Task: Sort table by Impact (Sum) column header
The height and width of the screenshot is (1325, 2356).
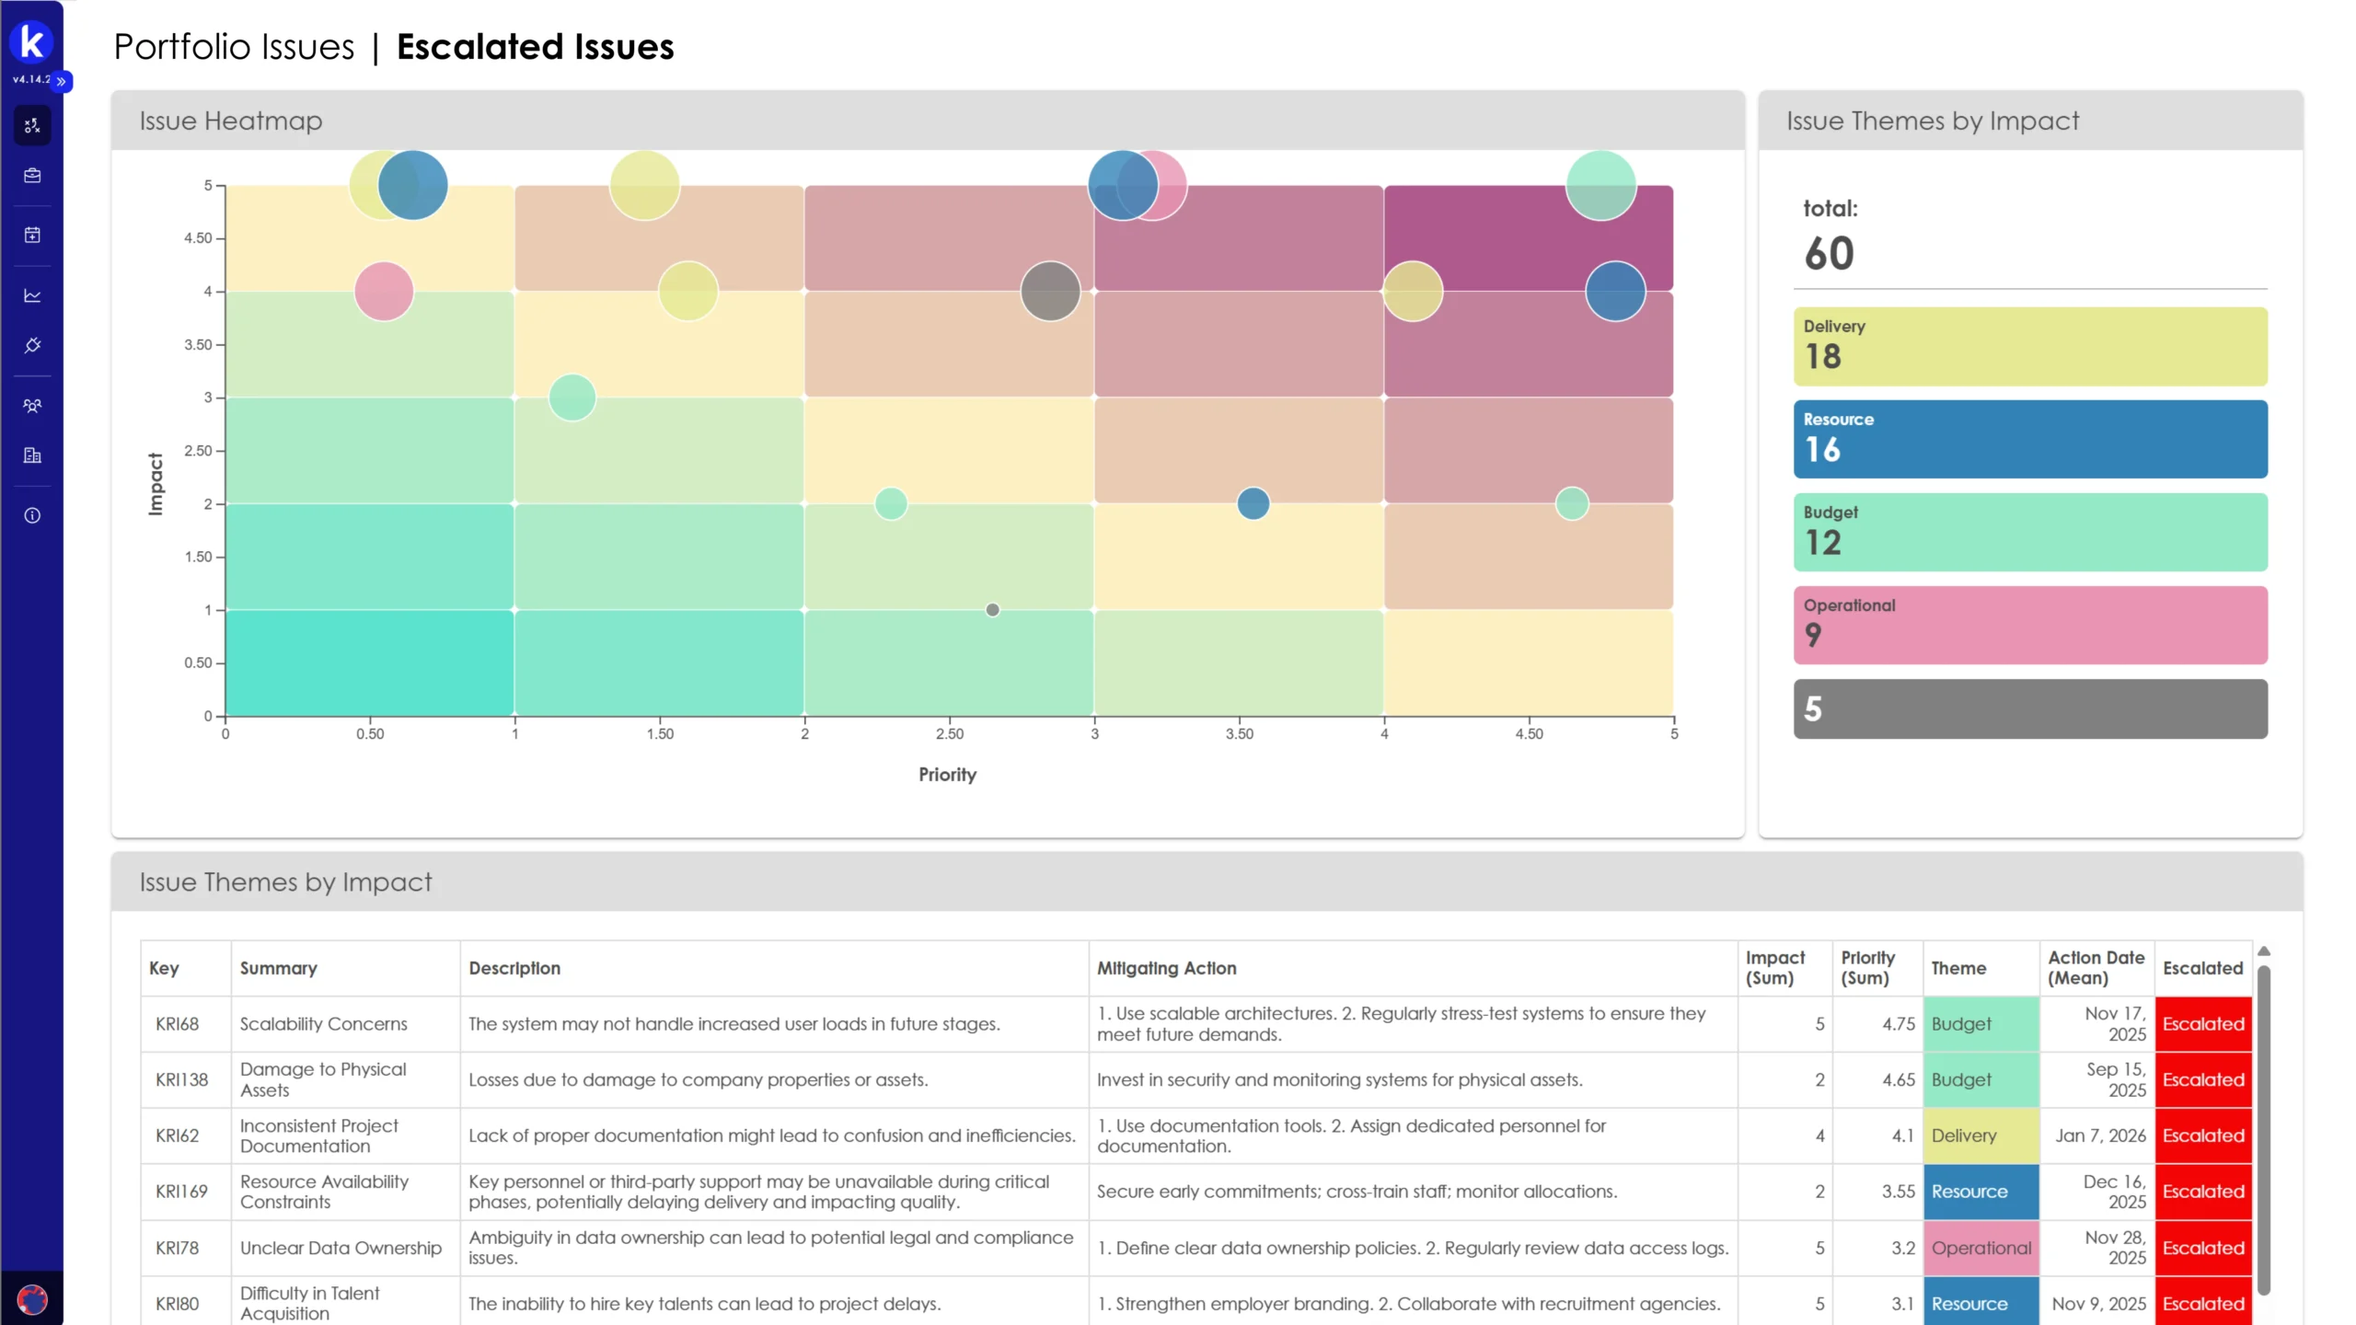Action: [x=1774, y=968]
